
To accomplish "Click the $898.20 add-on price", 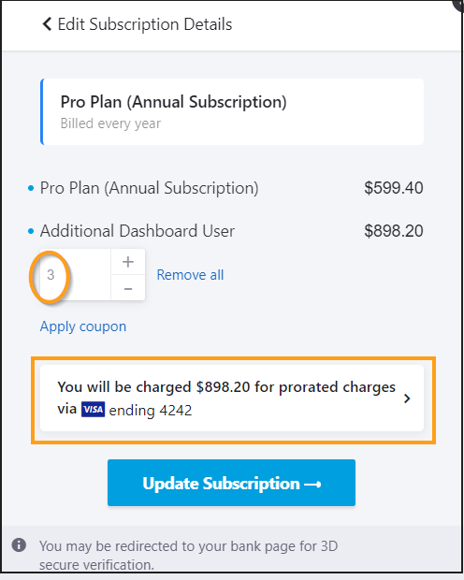I will coord(394,231).
